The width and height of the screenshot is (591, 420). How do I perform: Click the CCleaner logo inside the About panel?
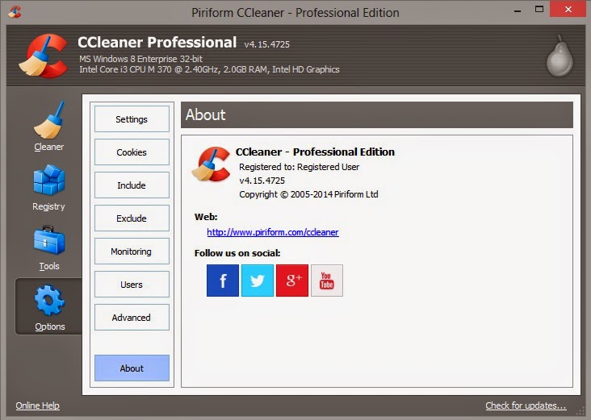point(211,164)
